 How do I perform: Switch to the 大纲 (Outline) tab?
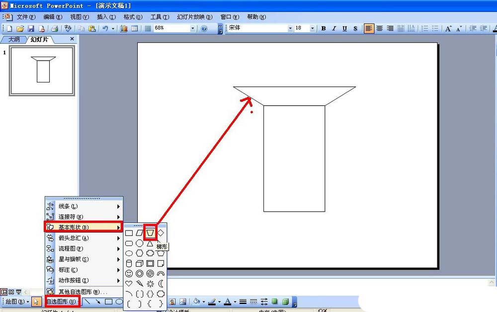coord(14,40)
